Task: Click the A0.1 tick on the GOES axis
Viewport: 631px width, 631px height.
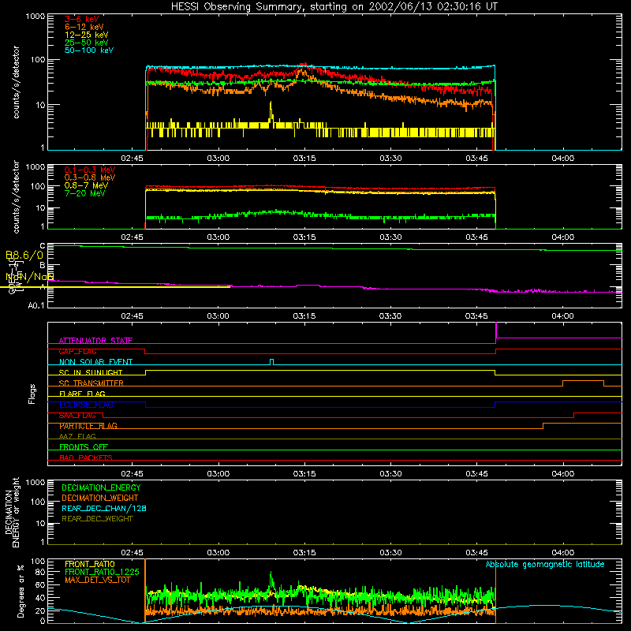Action: click(x=36, y=305)
